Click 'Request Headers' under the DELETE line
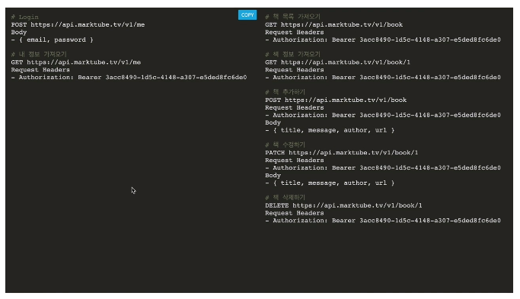Viewport: 520px width, 299px height. coord(295,213)
